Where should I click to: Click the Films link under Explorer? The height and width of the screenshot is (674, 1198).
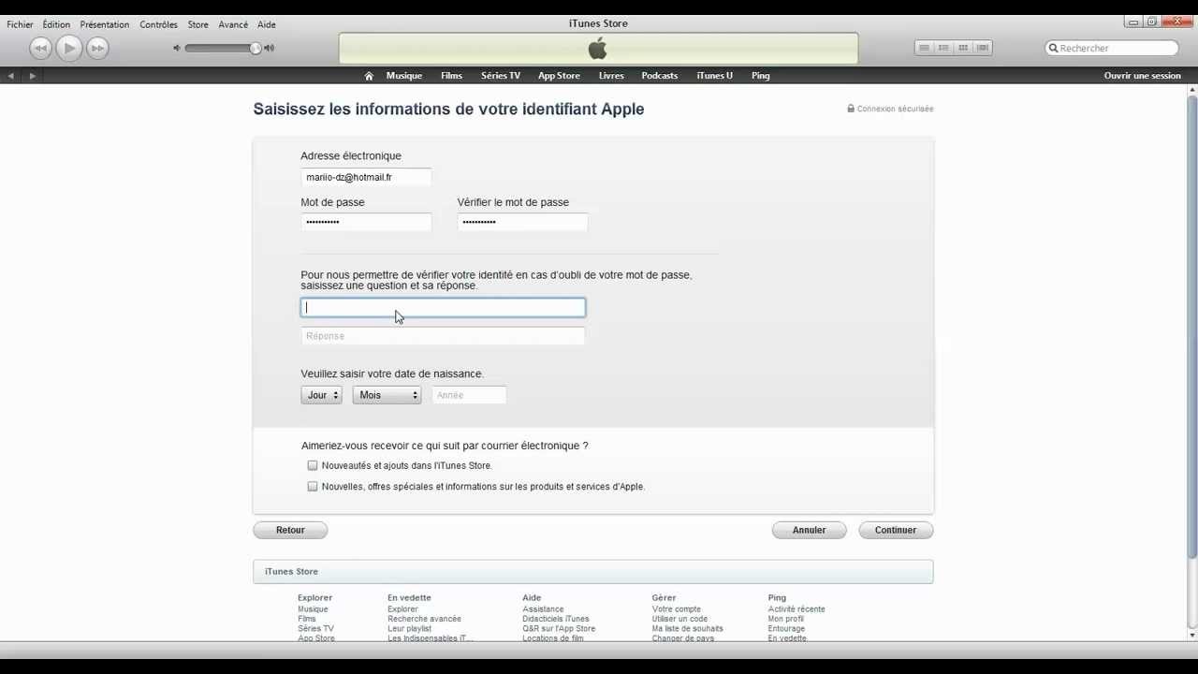coord(307,619)
